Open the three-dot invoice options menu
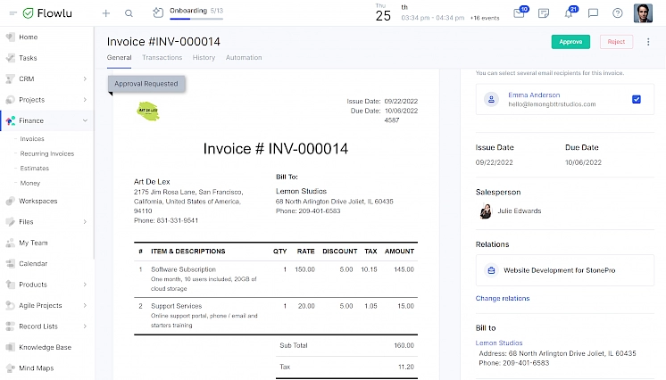The width and height of the screenshot is (666, 380). pos(647,42)
